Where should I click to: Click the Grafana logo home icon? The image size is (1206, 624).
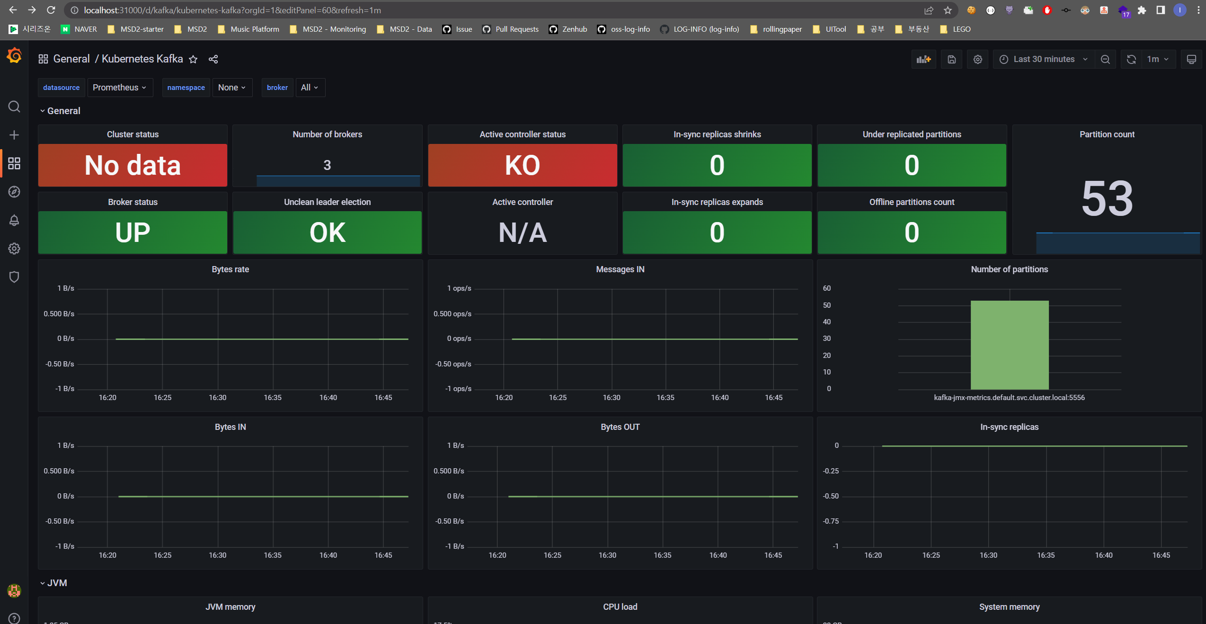pyautogui.click(x=14, y=56)
